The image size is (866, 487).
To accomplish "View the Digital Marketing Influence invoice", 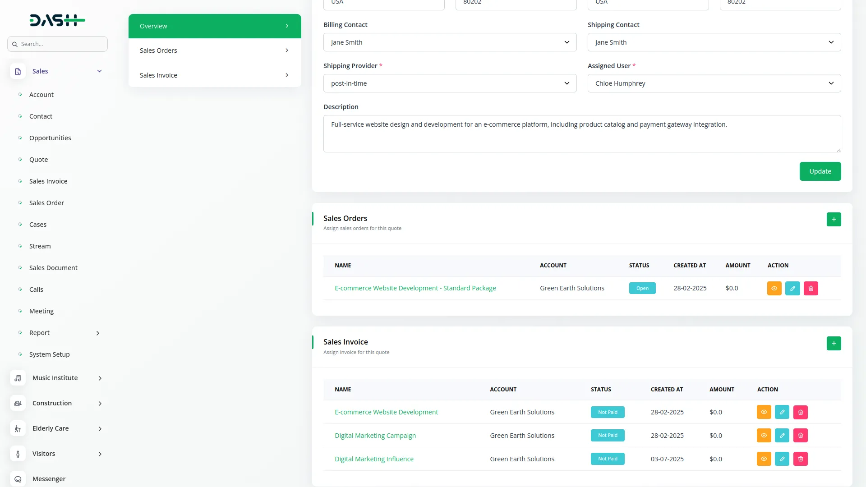I will [x=764, y=459].
